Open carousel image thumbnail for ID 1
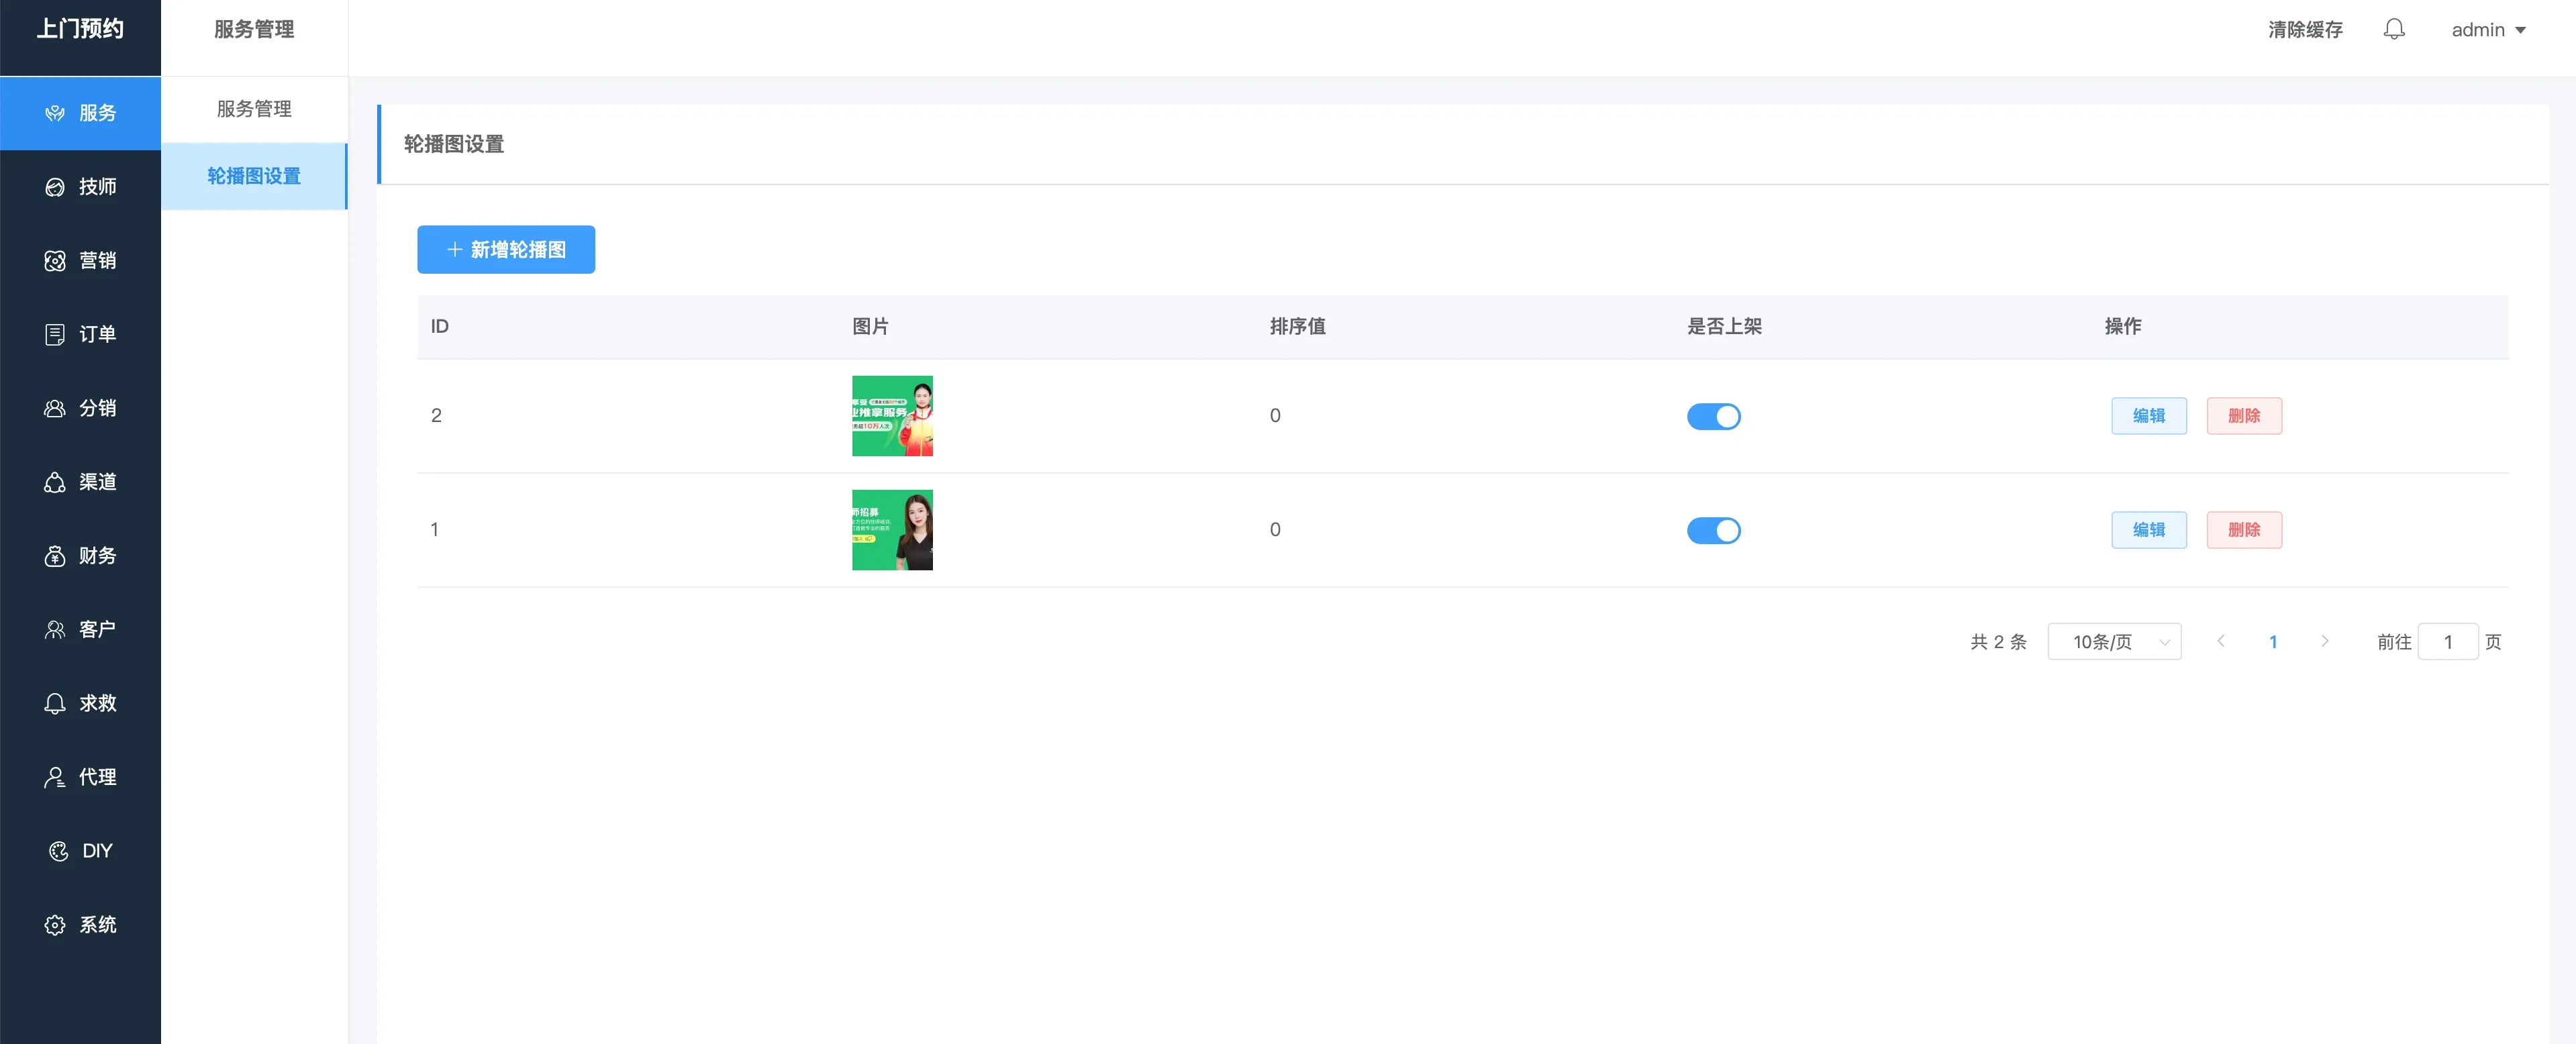 pyautogui.click(x=892, y=530)
